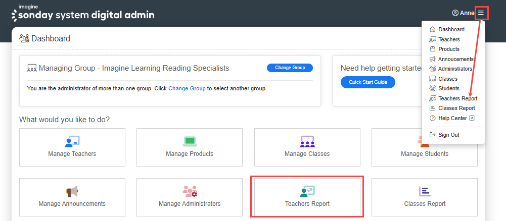This screenshot has height=221, width=506.
Task: Click the Manage Administrators tile icon
Action: (190, 191)
